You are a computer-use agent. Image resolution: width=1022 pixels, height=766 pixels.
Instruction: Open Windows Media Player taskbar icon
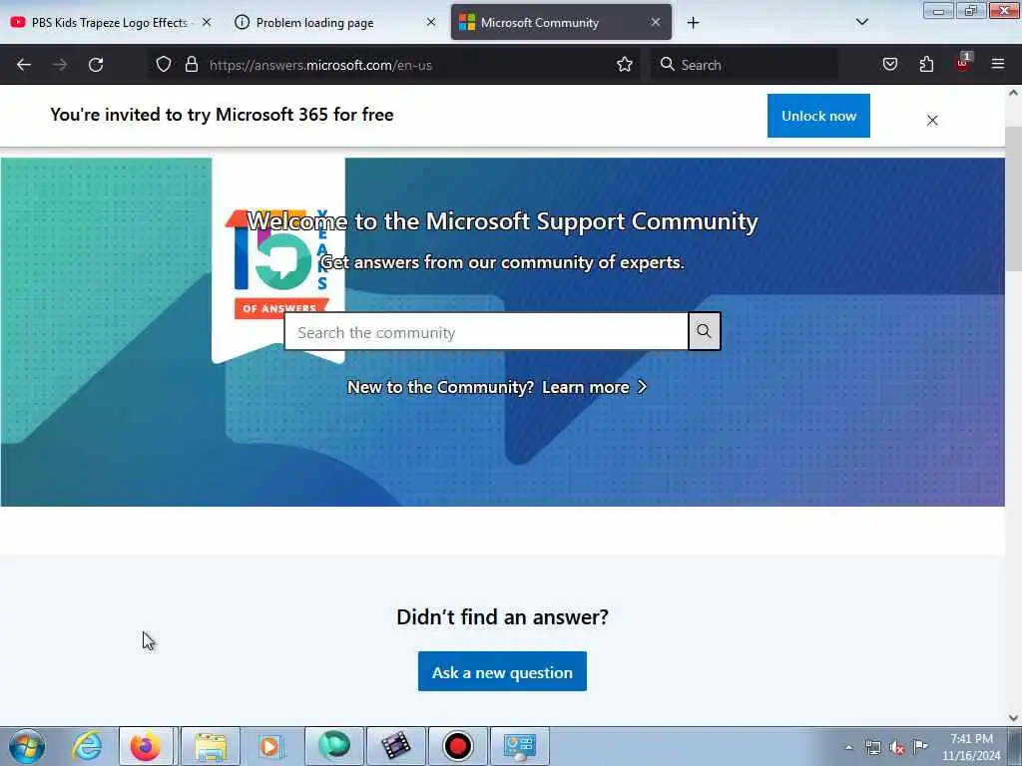click(x=269, y=746)
